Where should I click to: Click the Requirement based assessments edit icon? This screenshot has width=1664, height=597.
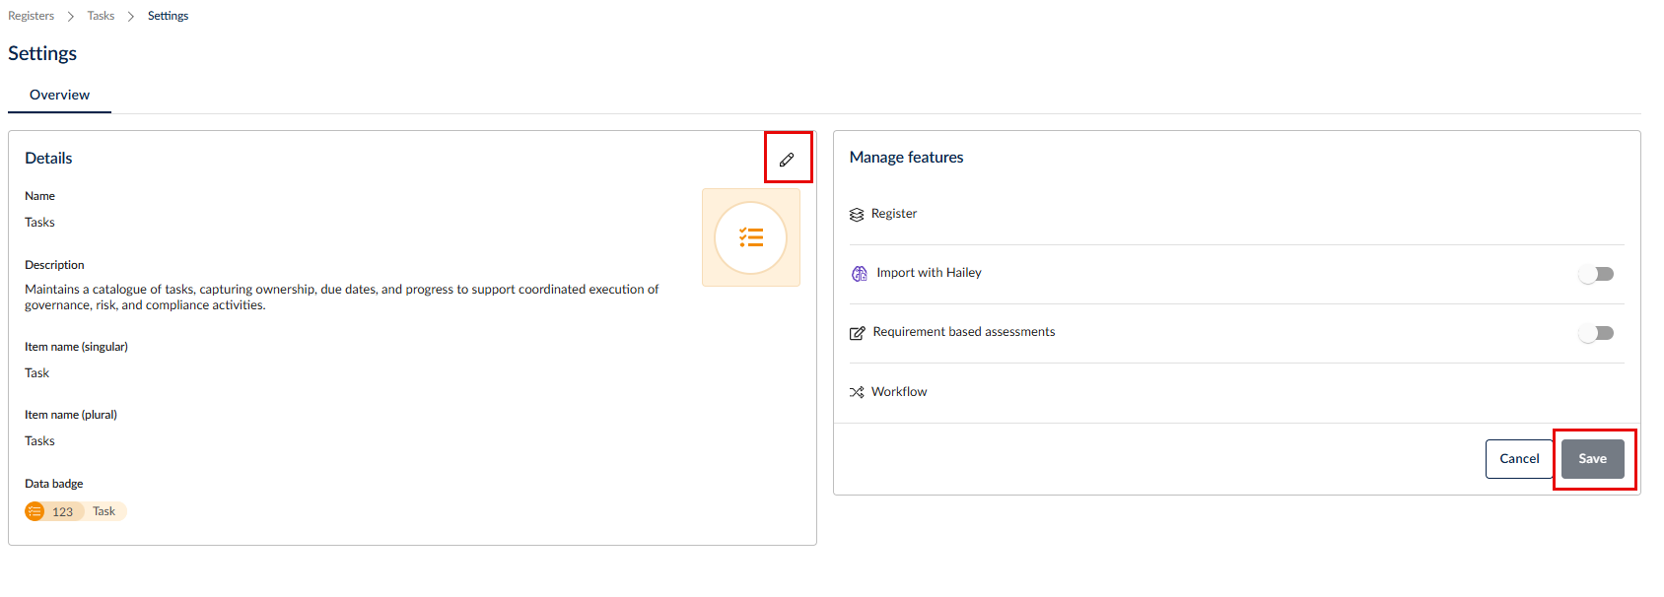click(x=858, y=333)
